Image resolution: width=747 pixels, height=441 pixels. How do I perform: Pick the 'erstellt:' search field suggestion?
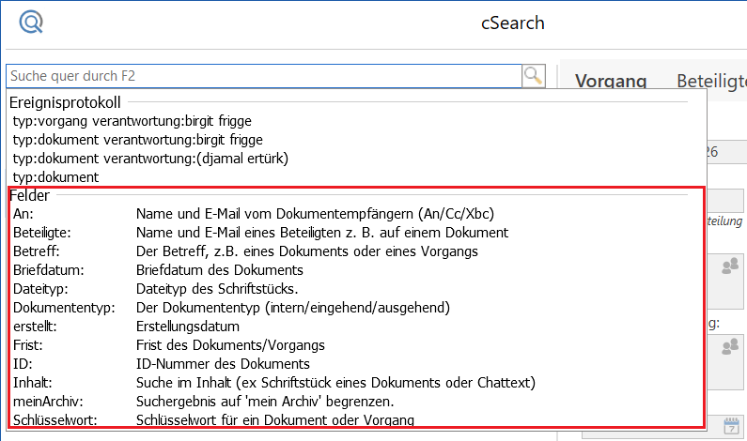357,327
